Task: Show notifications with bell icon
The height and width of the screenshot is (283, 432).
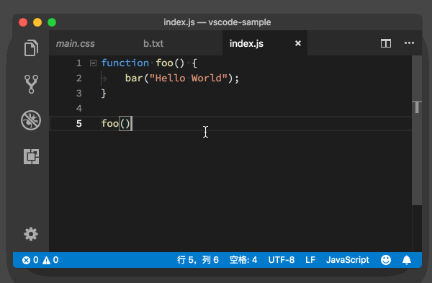Action: click(x=407, y=260)
